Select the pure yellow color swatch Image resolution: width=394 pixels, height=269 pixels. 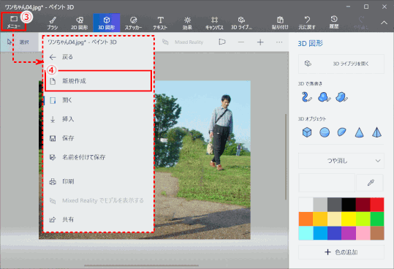tap(349, 219)
